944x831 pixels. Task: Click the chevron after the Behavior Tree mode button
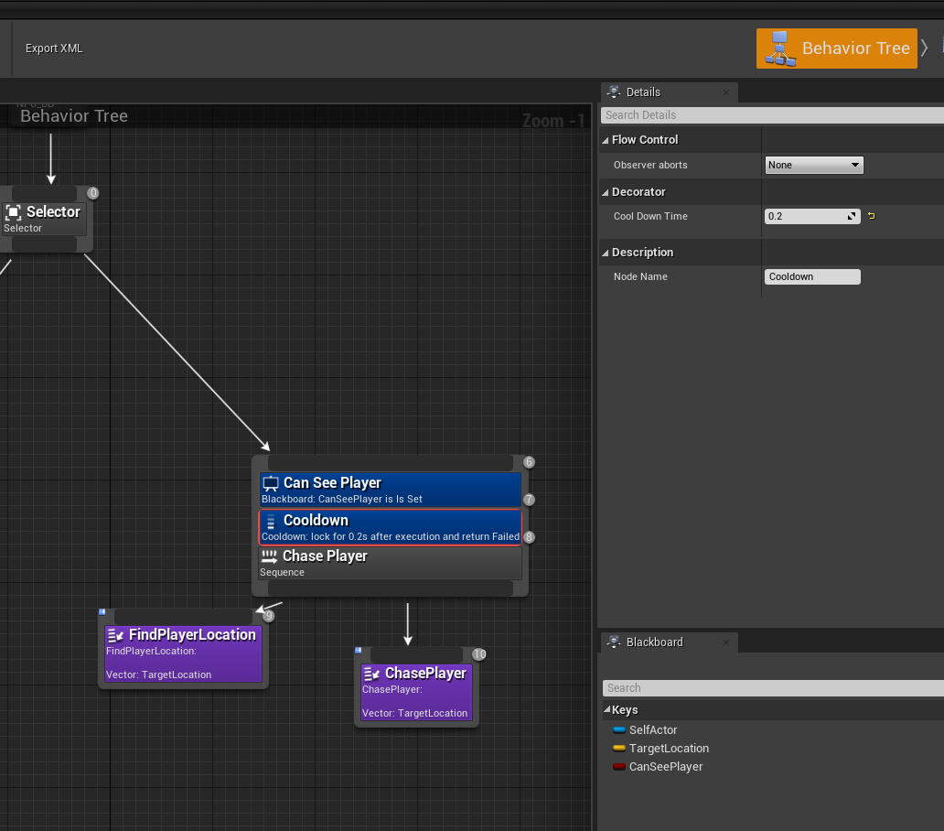coord(925,48)
